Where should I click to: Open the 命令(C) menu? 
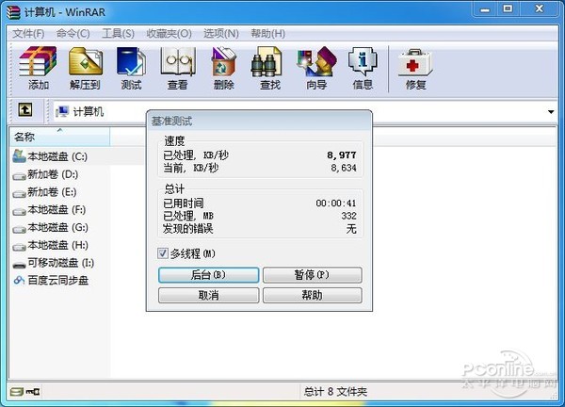tap(73, 34)
